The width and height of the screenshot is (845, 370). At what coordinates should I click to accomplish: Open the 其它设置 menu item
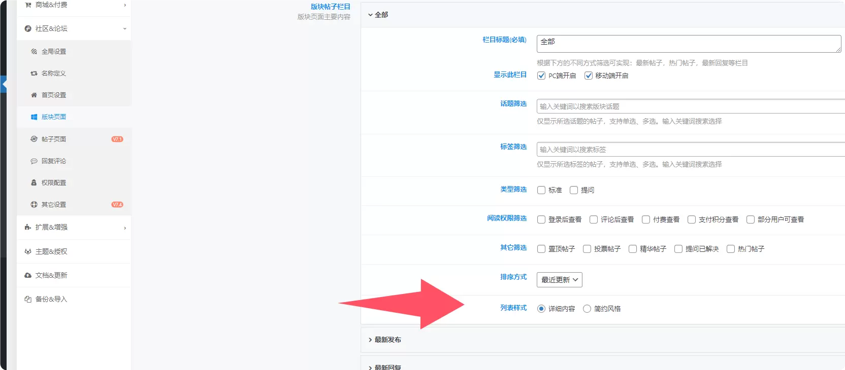click(x=74, y=205)
